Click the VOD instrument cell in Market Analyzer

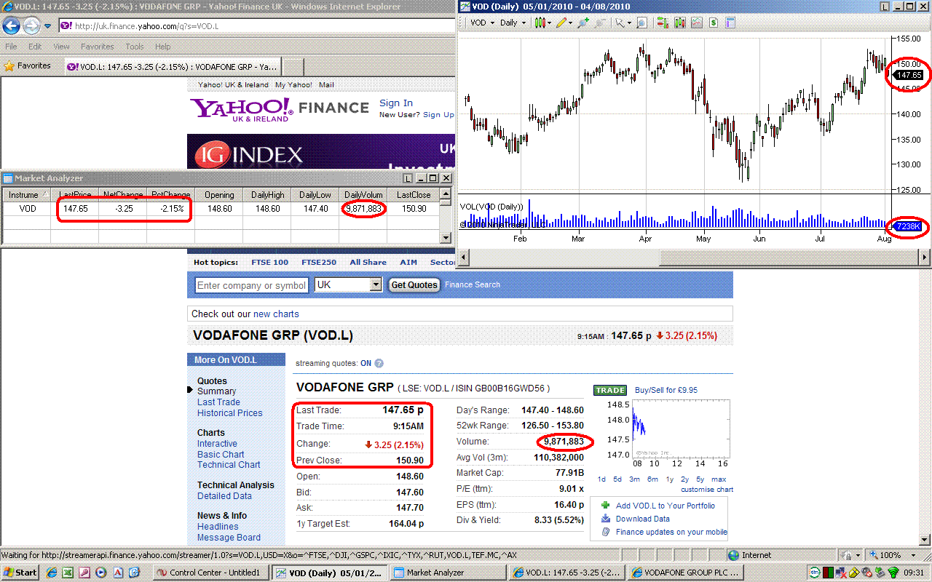coord(27,209)
